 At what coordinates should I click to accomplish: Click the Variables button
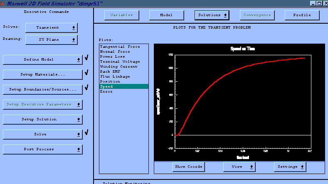pos(122,15)
